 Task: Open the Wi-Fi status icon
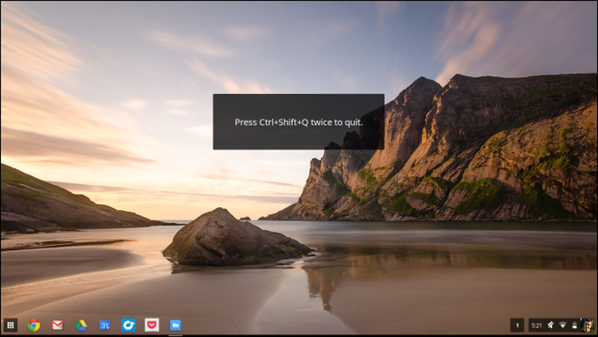click(x=563, y=325)
